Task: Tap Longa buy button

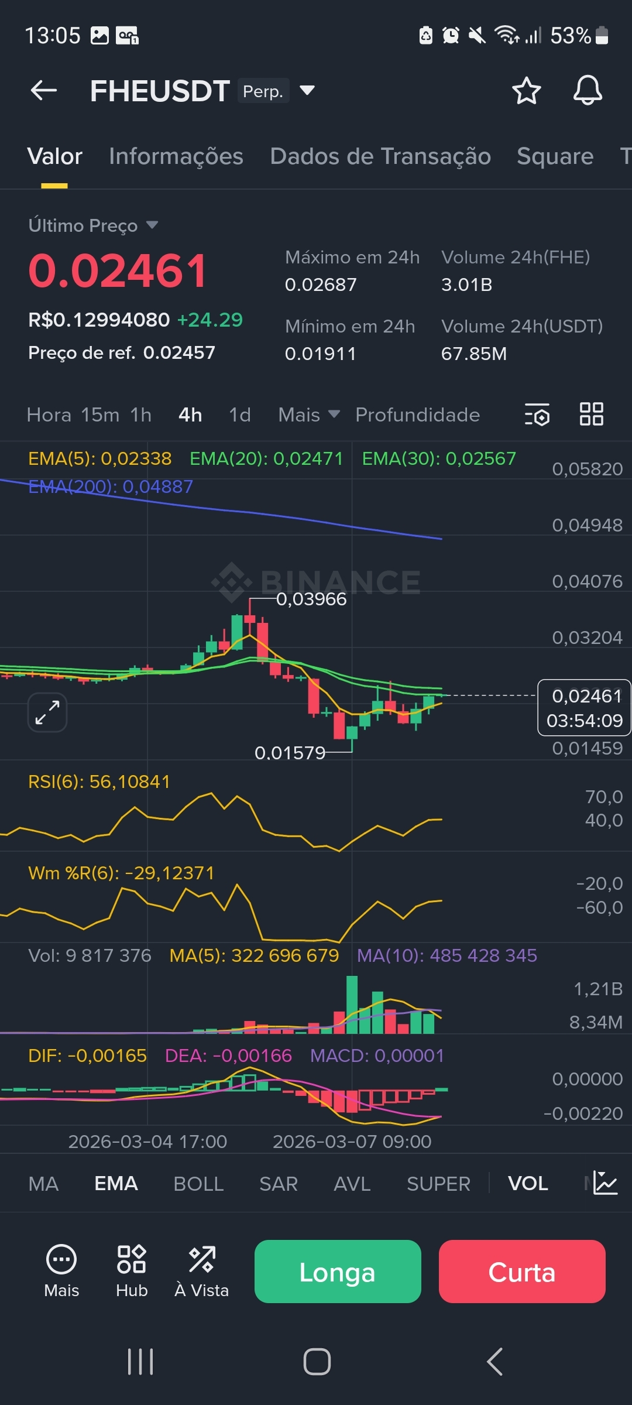Action: (338, 1272)
